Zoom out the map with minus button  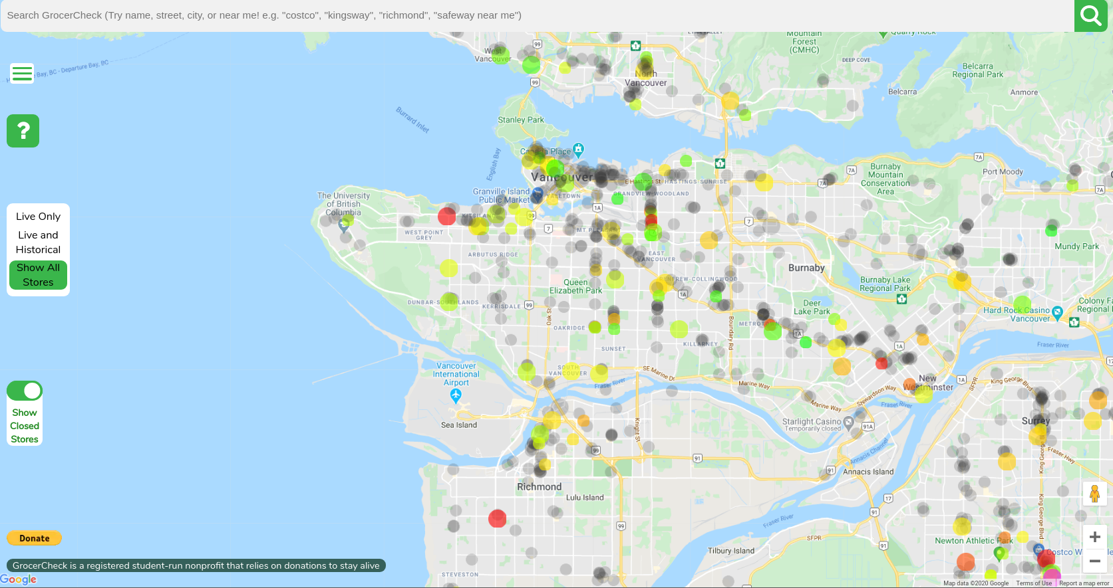tap(1094, 561)
